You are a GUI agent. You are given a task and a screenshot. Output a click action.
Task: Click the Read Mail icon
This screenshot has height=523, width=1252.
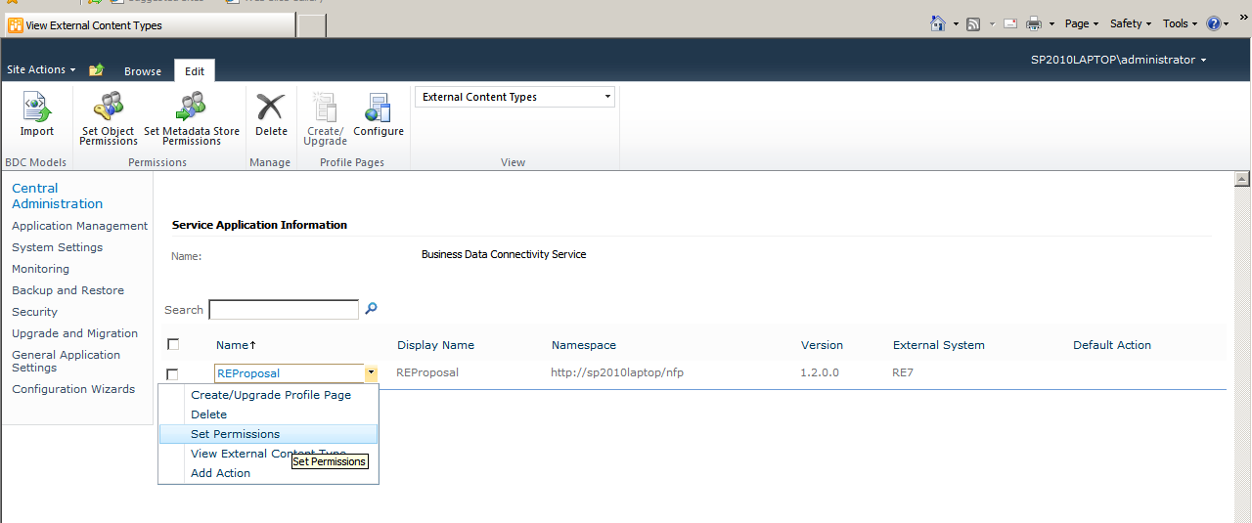point(1009,23)
